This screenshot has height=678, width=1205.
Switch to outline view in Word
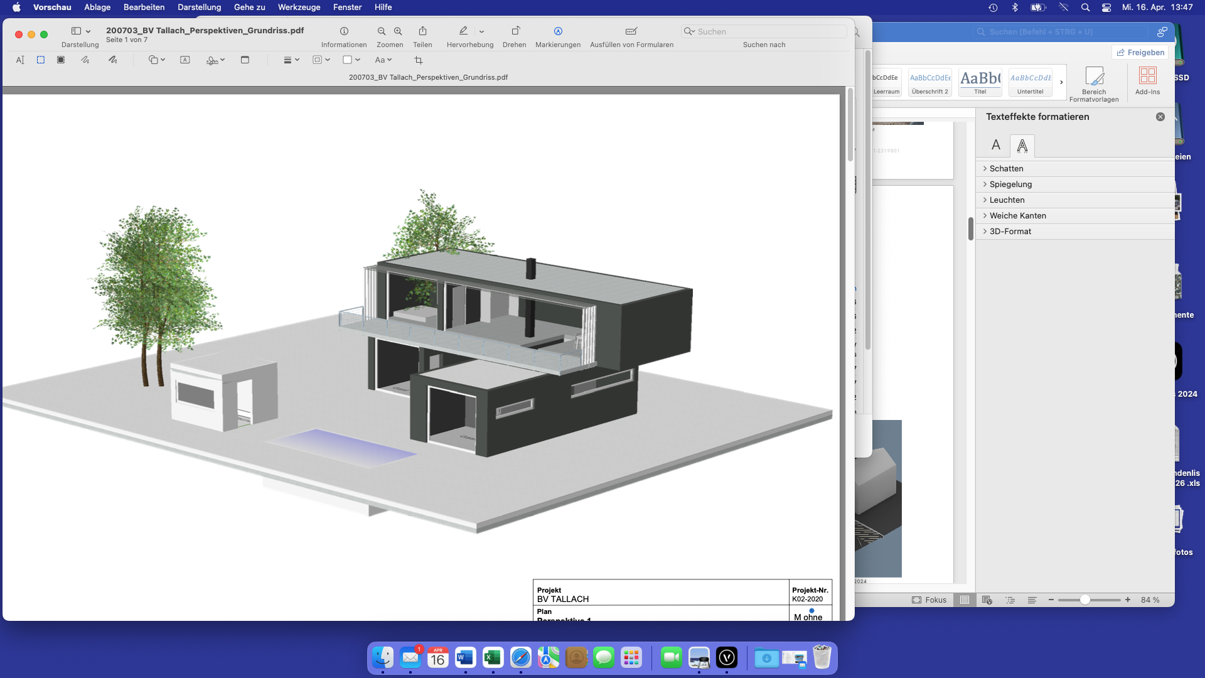1010,600
